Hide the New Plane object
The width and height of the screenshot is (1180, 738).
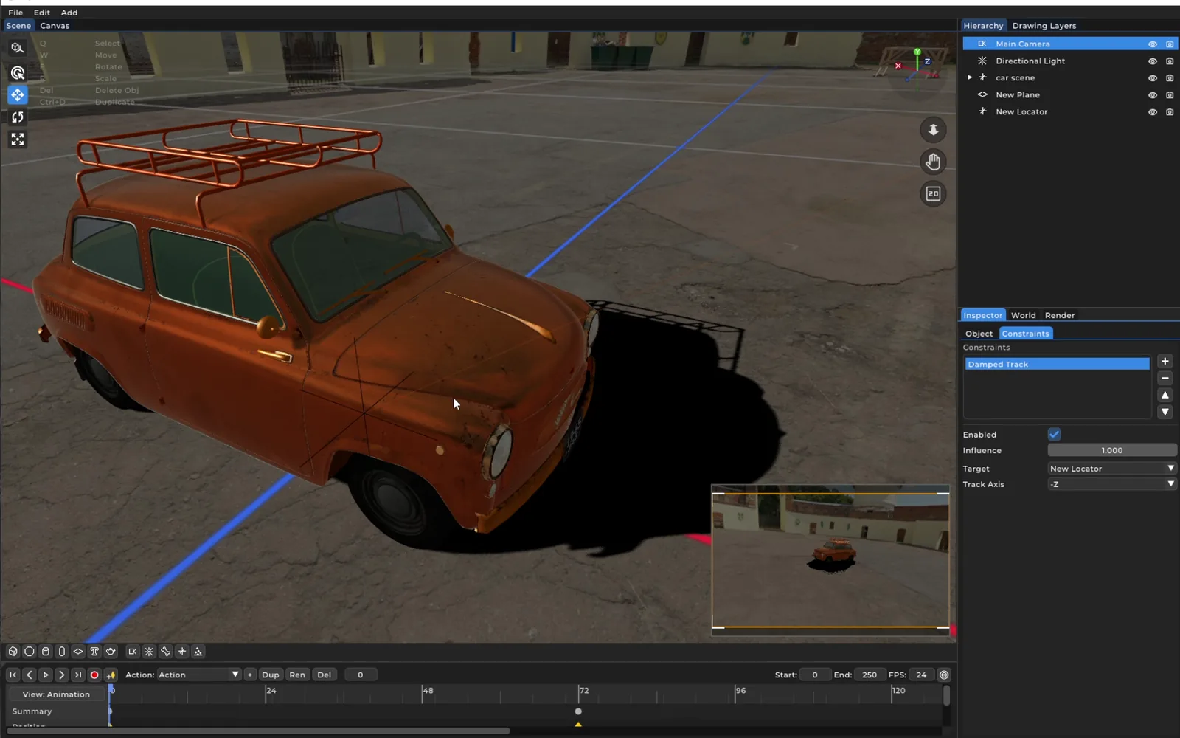[1152, 95]
